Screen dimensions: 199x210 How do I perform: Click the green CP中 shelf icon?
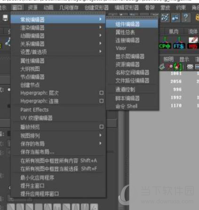(165, 43)
